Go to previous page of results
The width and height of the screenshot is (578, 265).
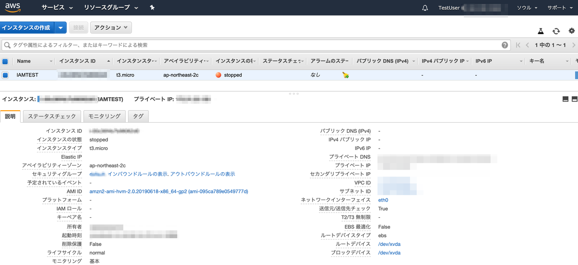pos(528,45)
